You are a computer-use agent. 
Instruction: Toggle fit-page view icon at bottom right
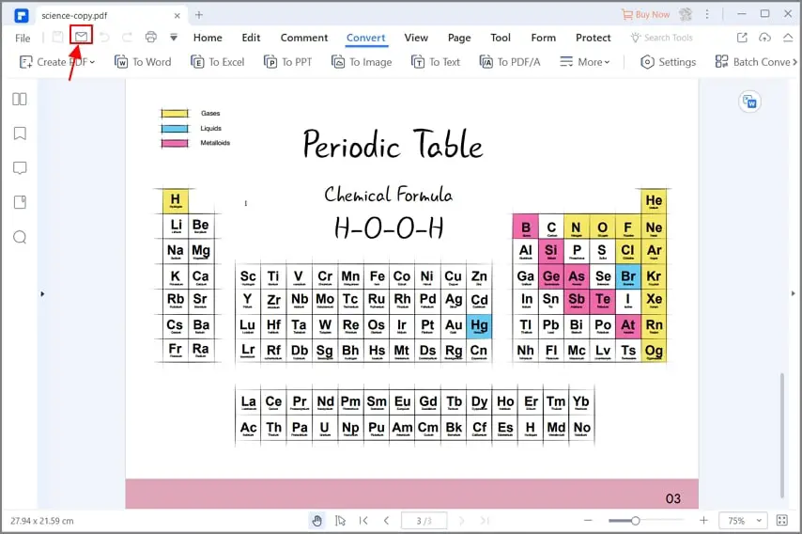[x=781, y=521]
